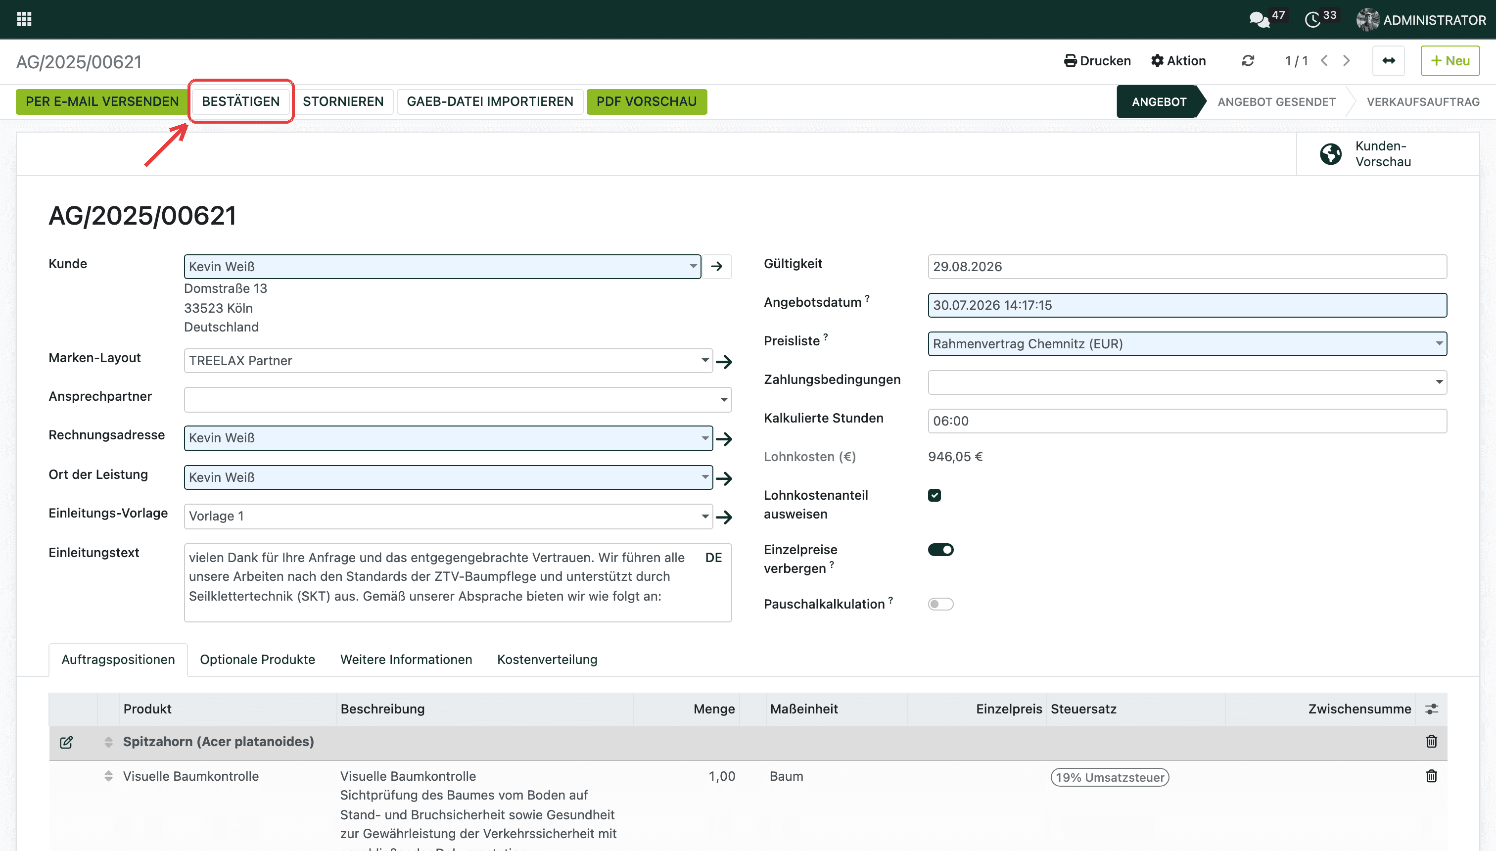The height and width of the screenshot is (851, 1496).
Task: Click the refresh record icon
Action: click(x=1248, y=61)
